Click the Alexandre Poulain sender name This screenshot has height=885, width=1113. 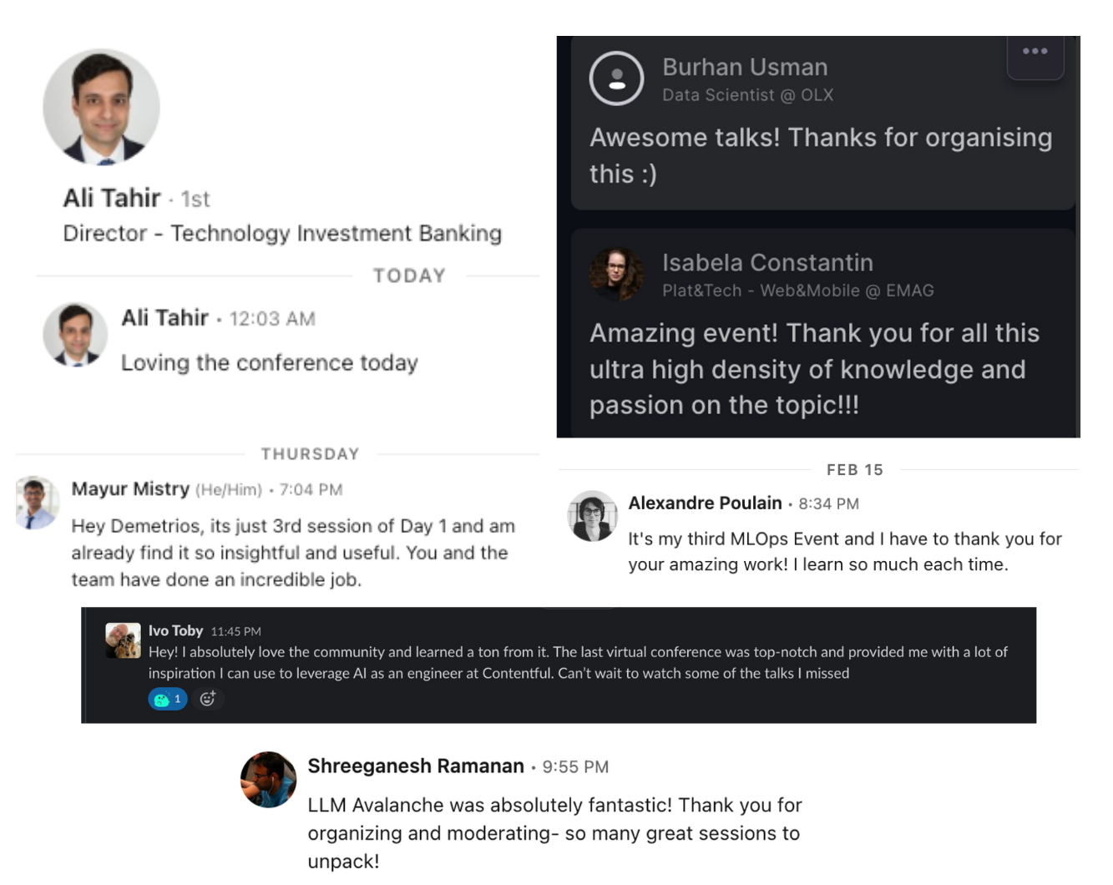point(705,503)
